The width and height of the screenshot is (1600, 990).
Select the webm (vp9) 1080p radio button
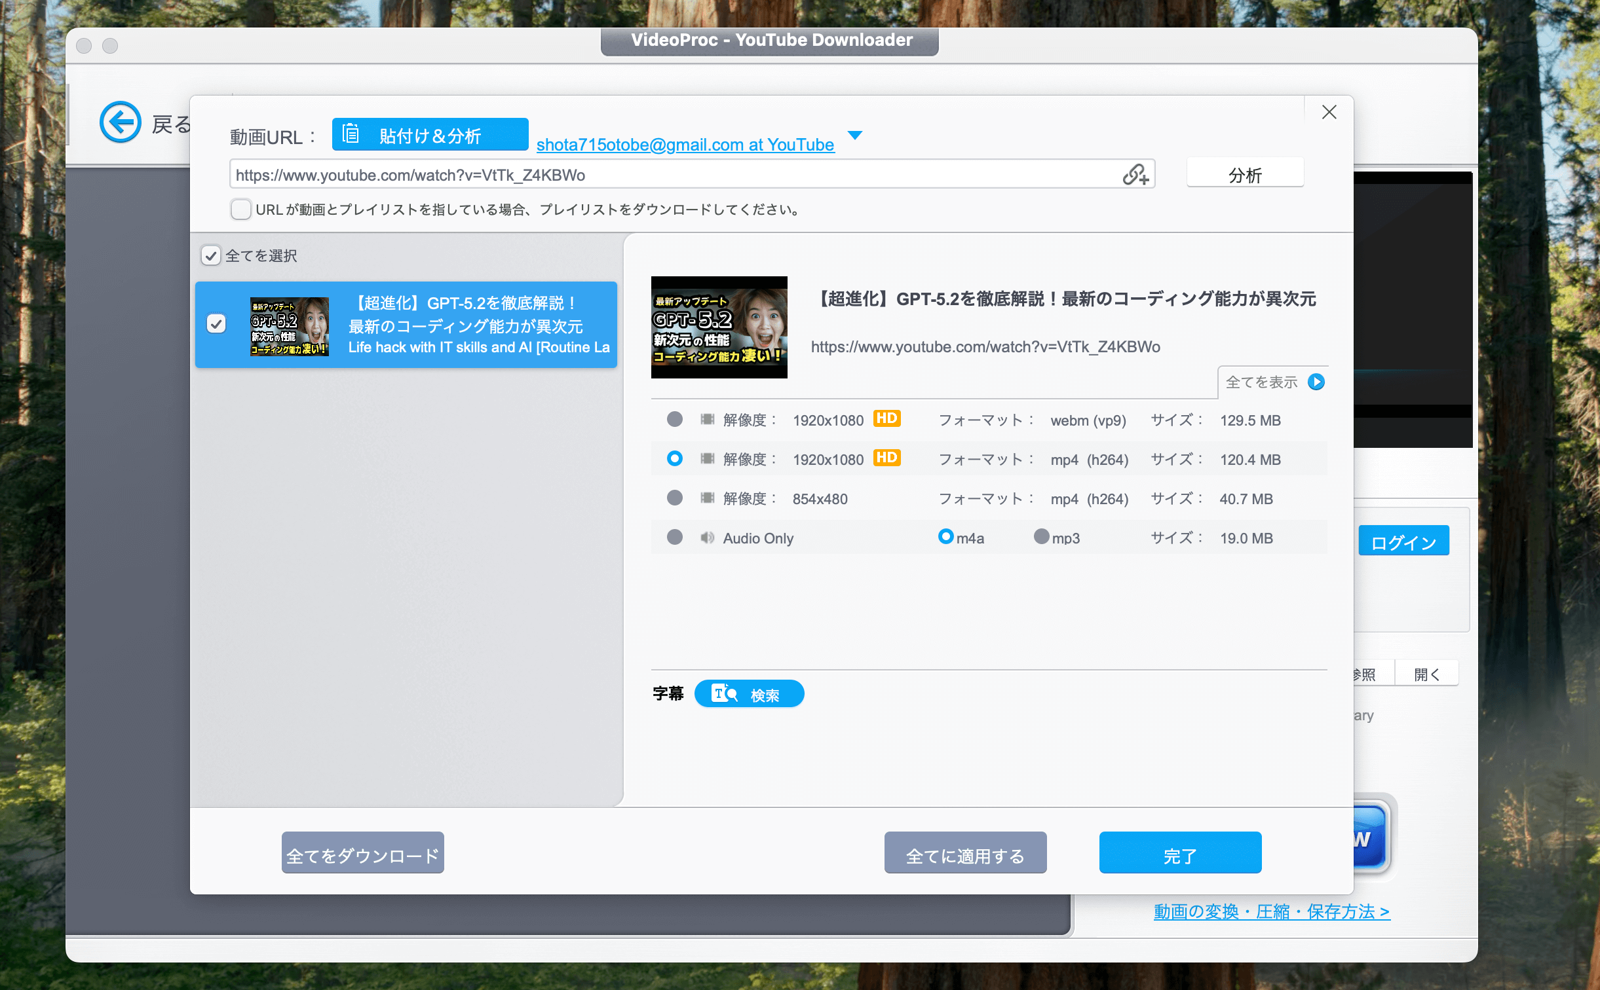(x=674, y=420)
